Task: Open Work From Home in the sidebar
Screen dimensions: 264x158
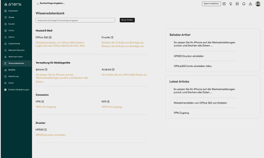Action: tap(16, 57)
